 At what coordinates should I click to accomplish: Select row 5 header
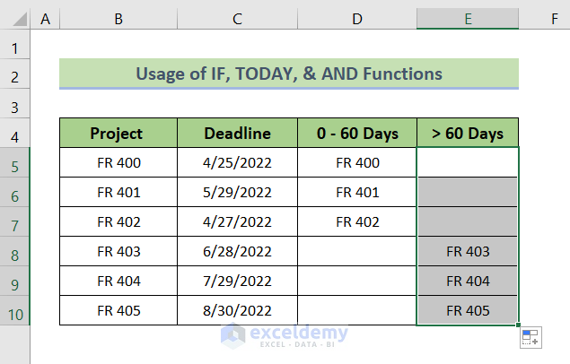(15, 163)
